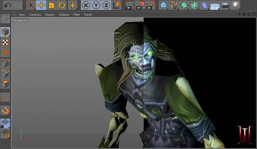Image resolution: width=257 pixels, height=149 pixels.
Task: Open the Spline pen tool
Action: (174, 5)
